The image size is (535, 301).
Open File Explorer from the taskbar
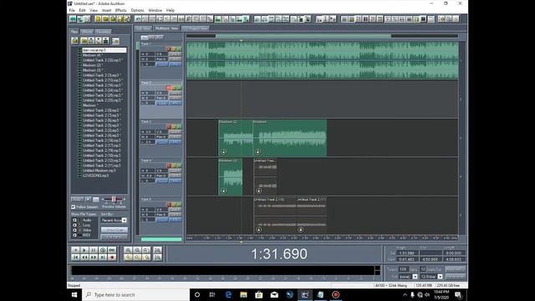pos(243,294)
